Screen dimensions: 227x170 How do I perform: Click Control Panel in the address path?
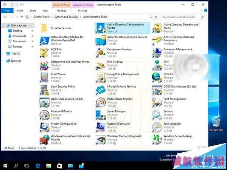coord(41,17)
